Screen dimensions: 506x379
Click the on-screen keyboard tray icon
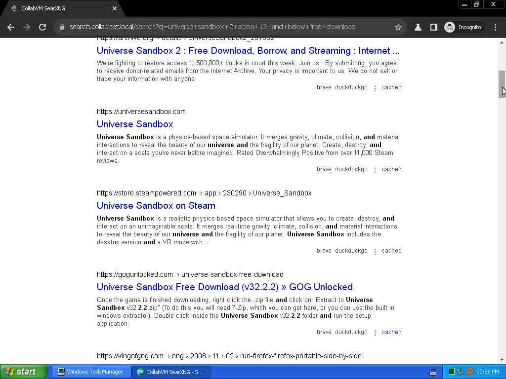433,372
